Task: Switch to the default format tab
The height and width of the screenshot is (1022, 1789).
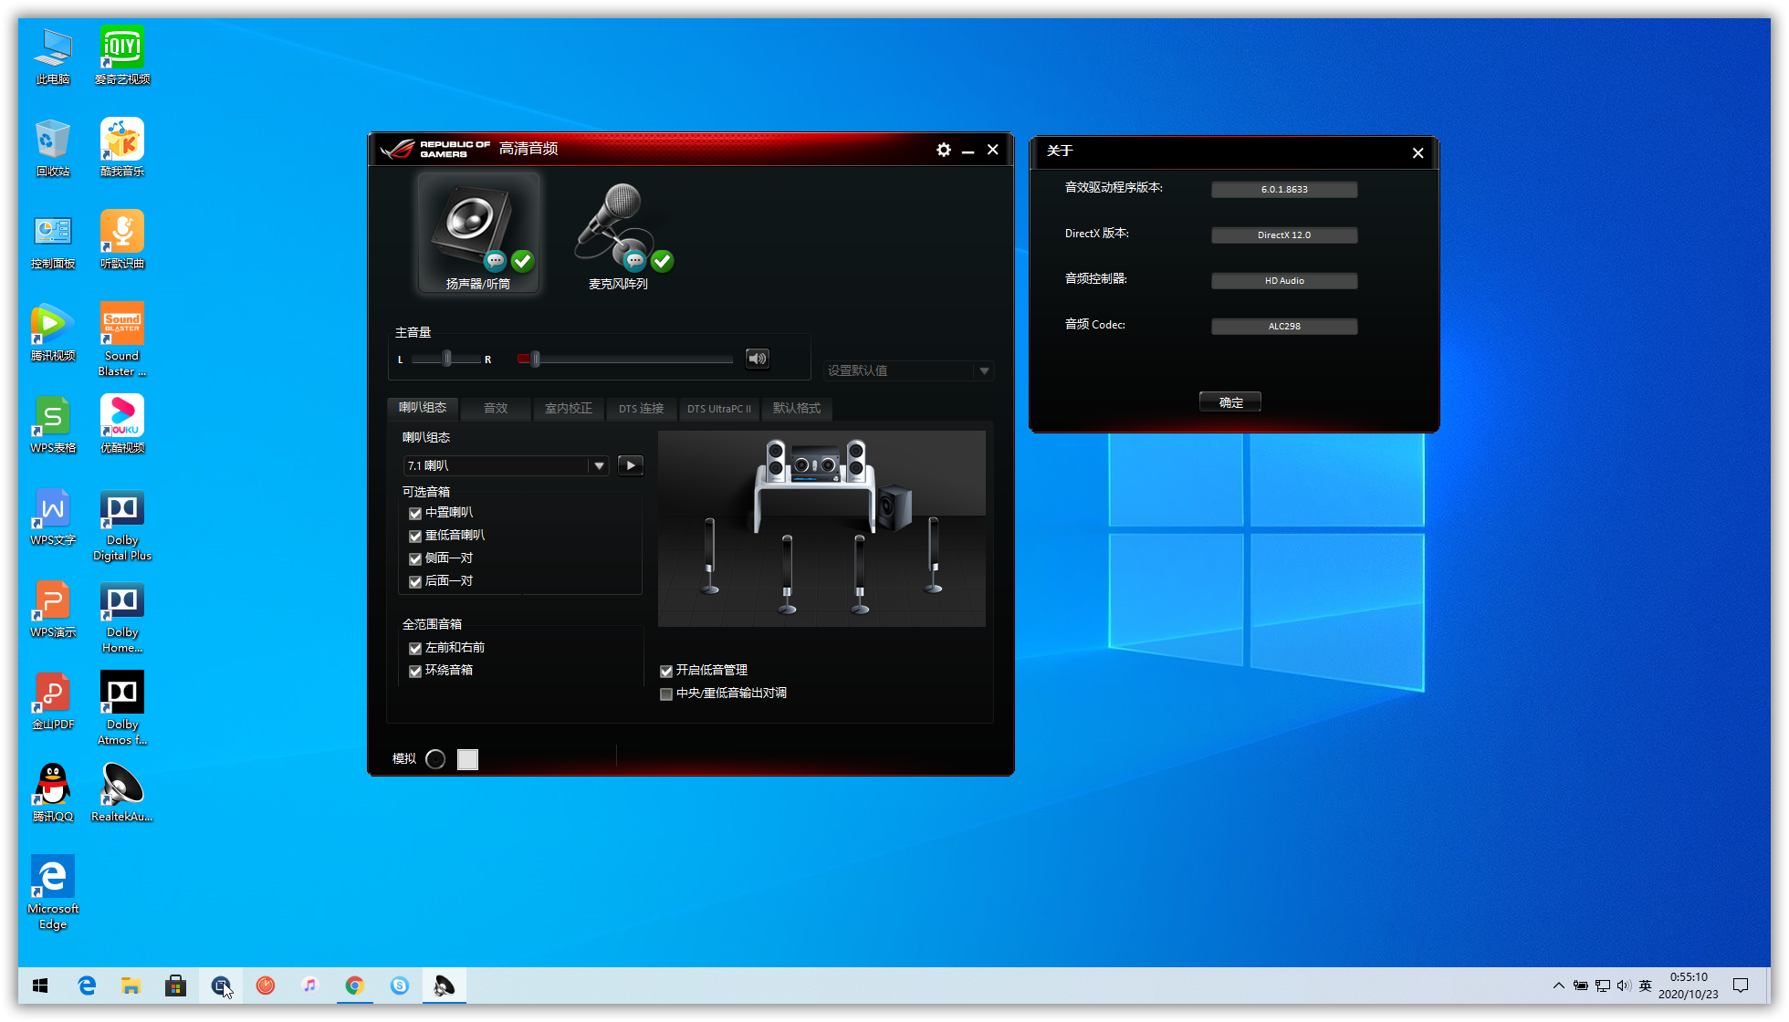Action: coord(797,408)
